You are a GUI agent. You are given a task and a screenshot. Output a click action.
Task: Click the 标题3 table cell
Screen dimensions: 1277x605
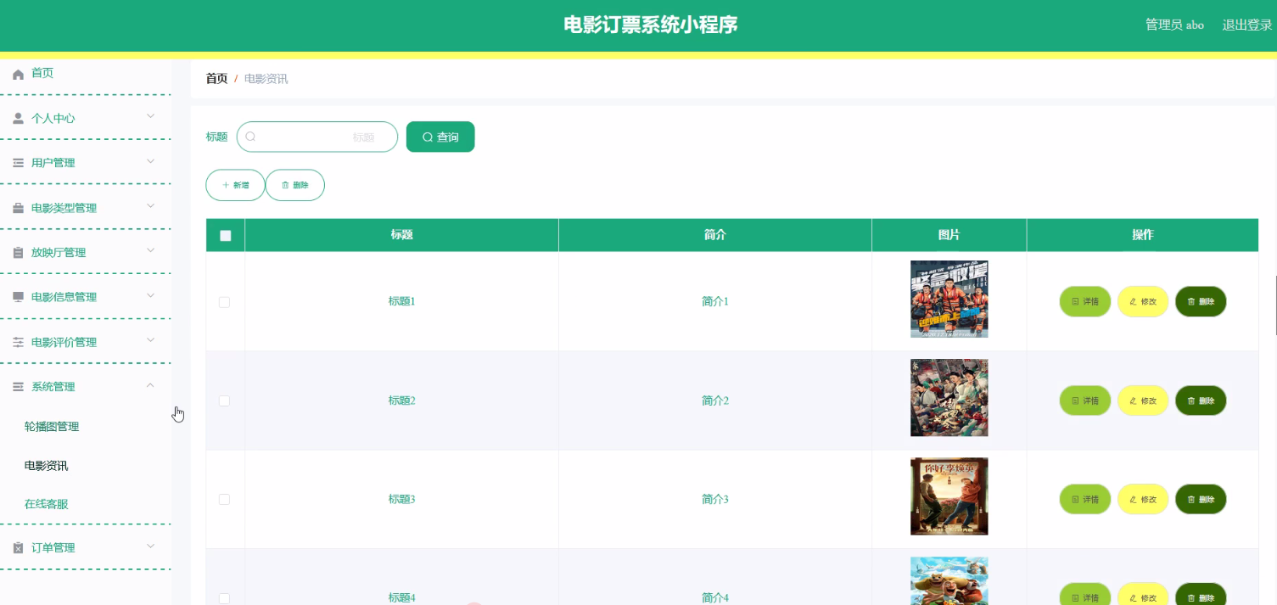click(x=402, y=499)
